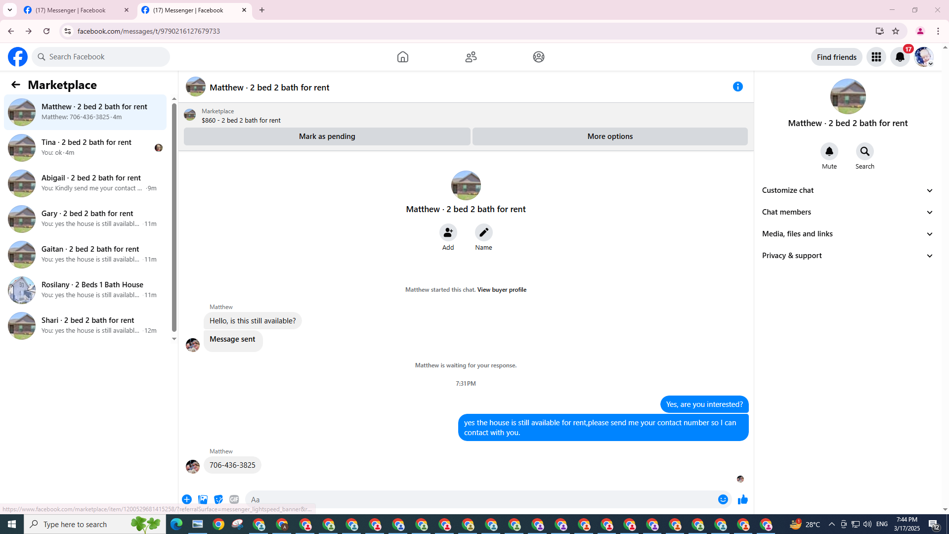Focus the message text box
Screen dimensions: 949x534
tap(479, 499)
